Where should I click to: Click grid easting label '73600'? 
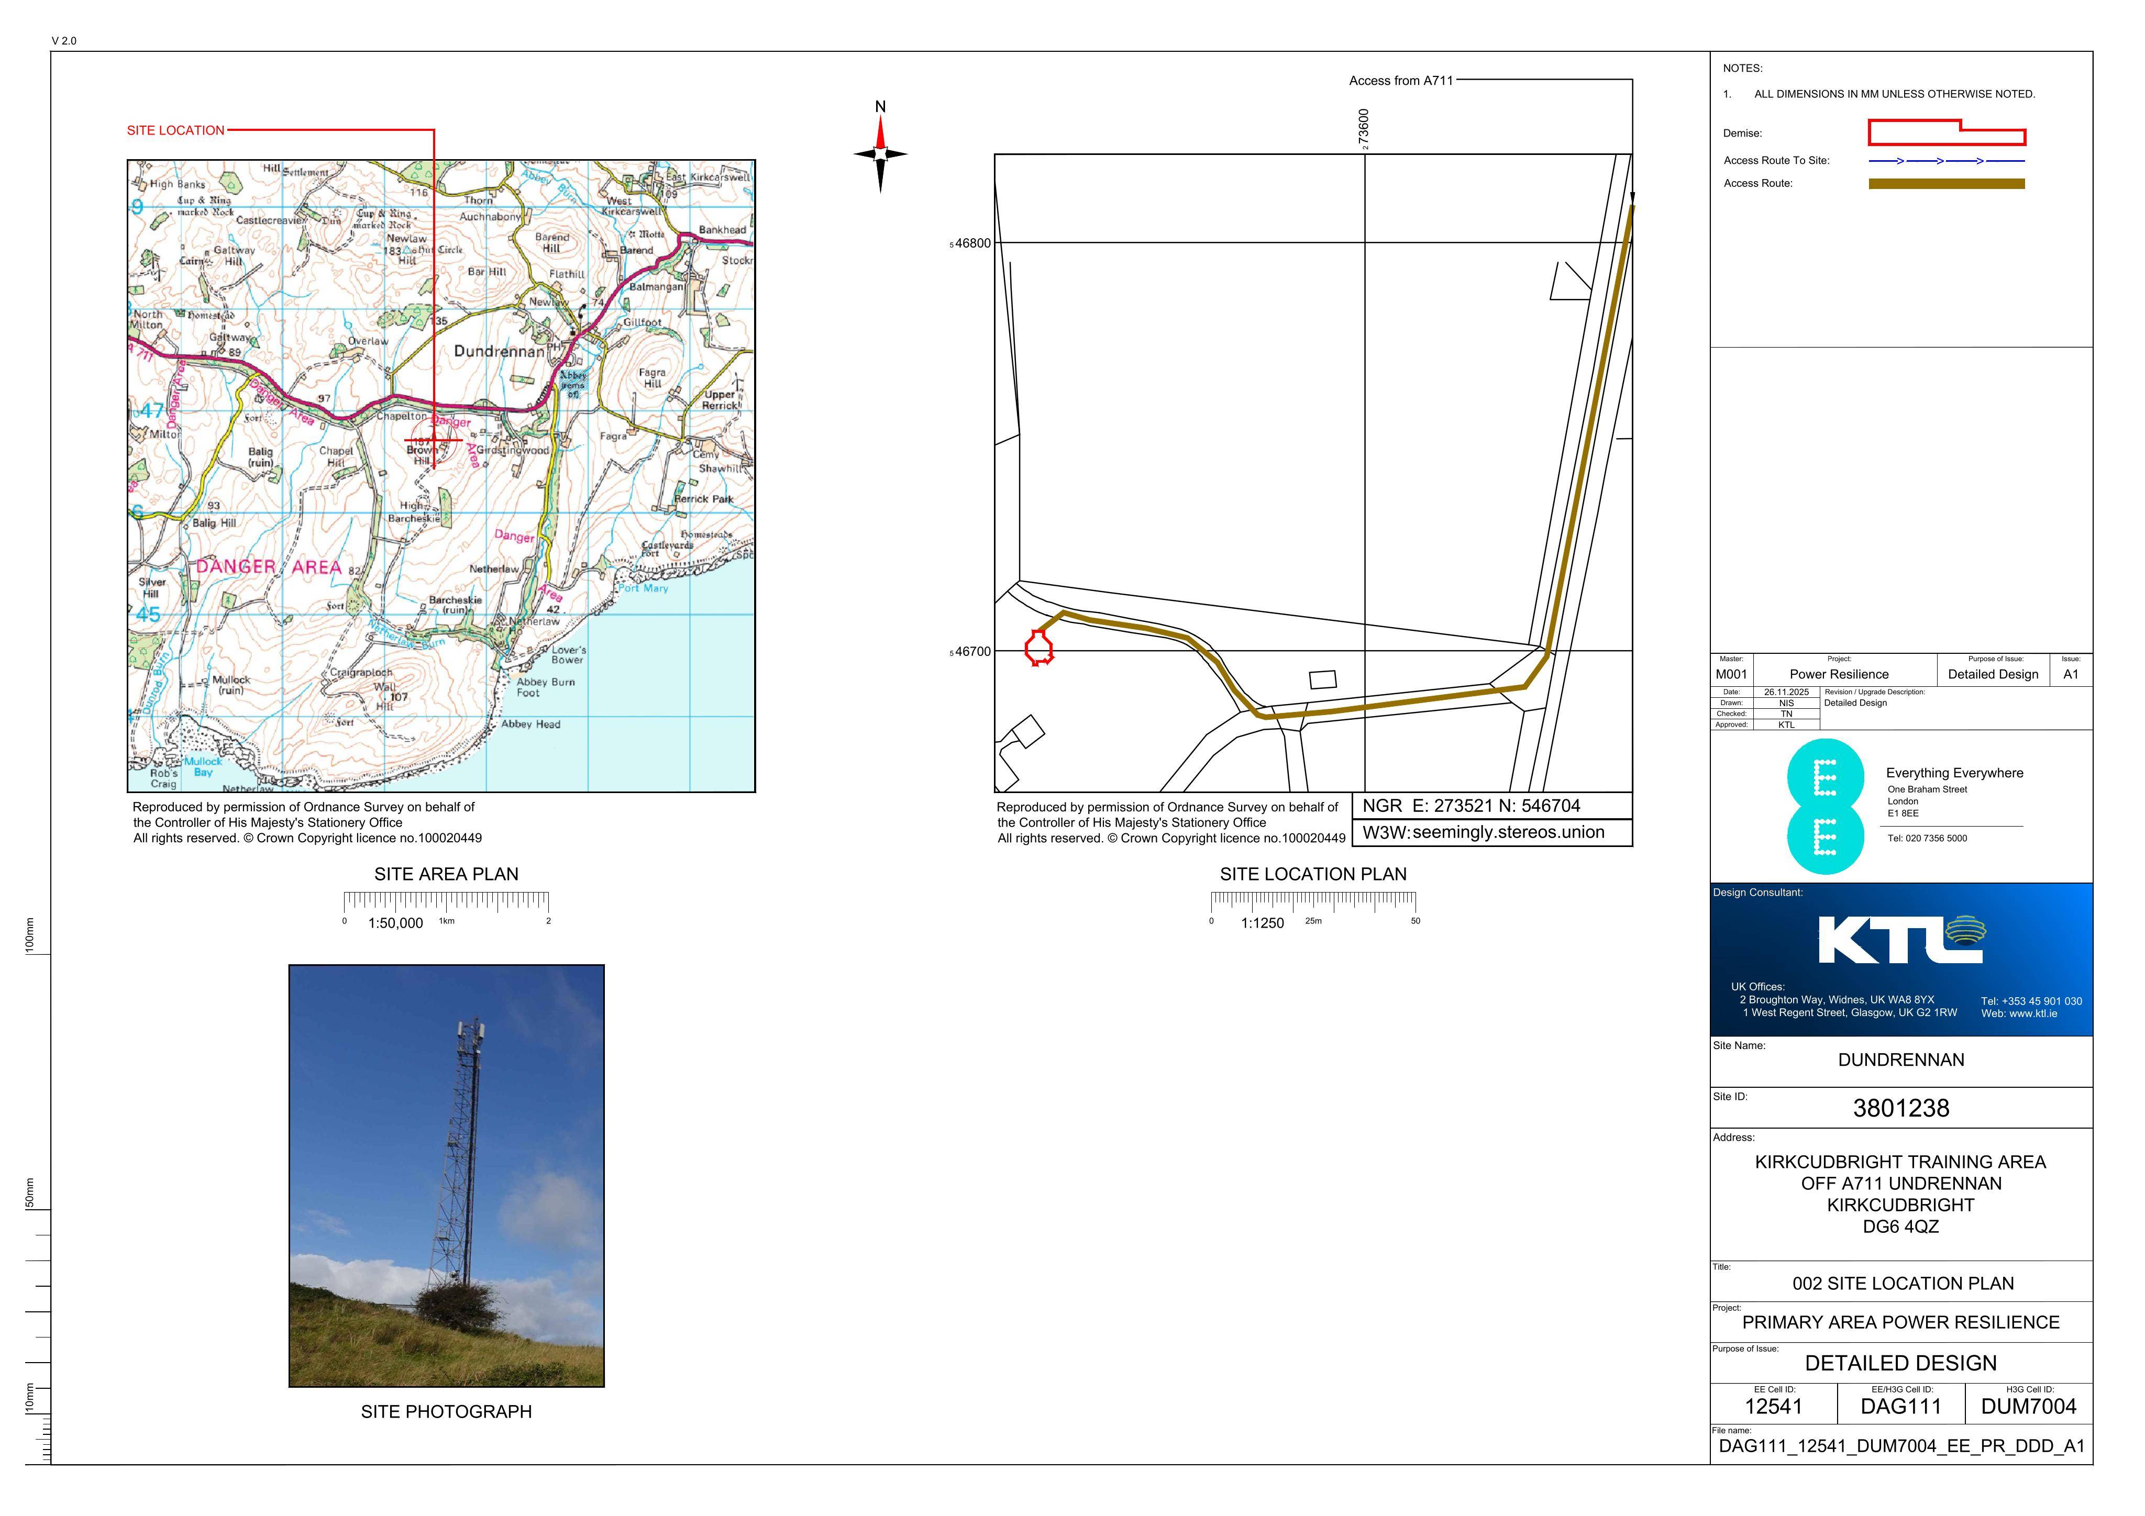pyautogui.click(x=1364, y=129)
